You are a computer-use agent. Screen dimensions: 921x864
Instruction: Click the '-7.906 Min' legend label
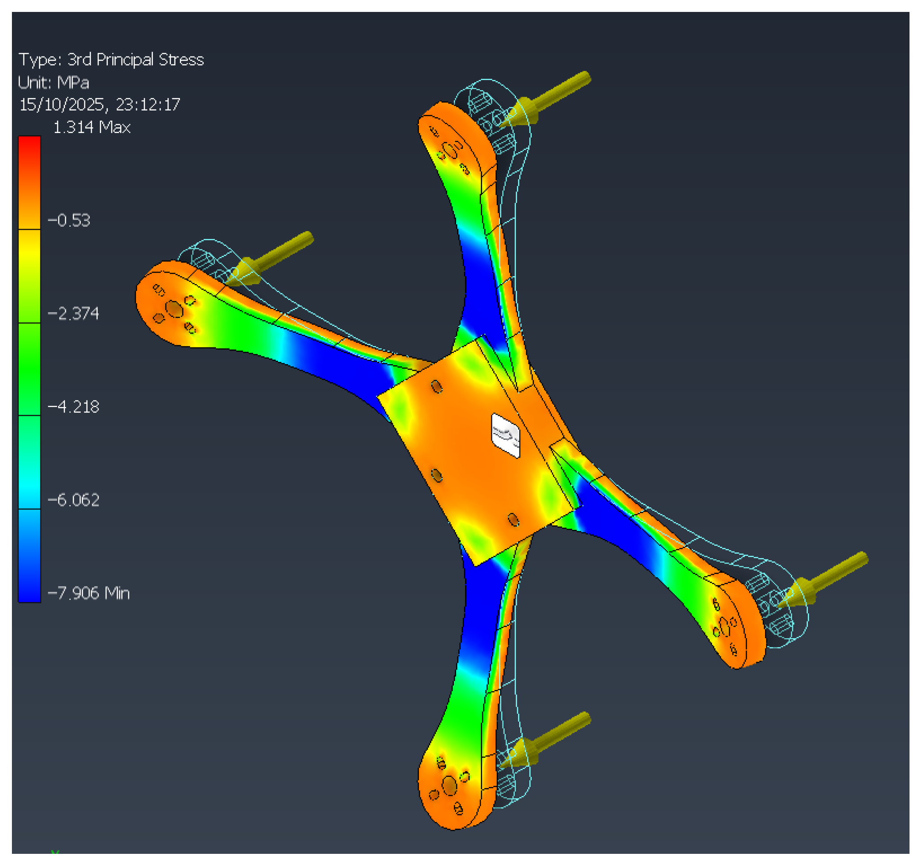pos(89,593)
